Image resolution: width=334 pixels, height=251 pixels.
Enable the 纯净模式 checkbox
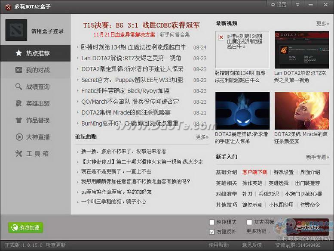[212, 223]
